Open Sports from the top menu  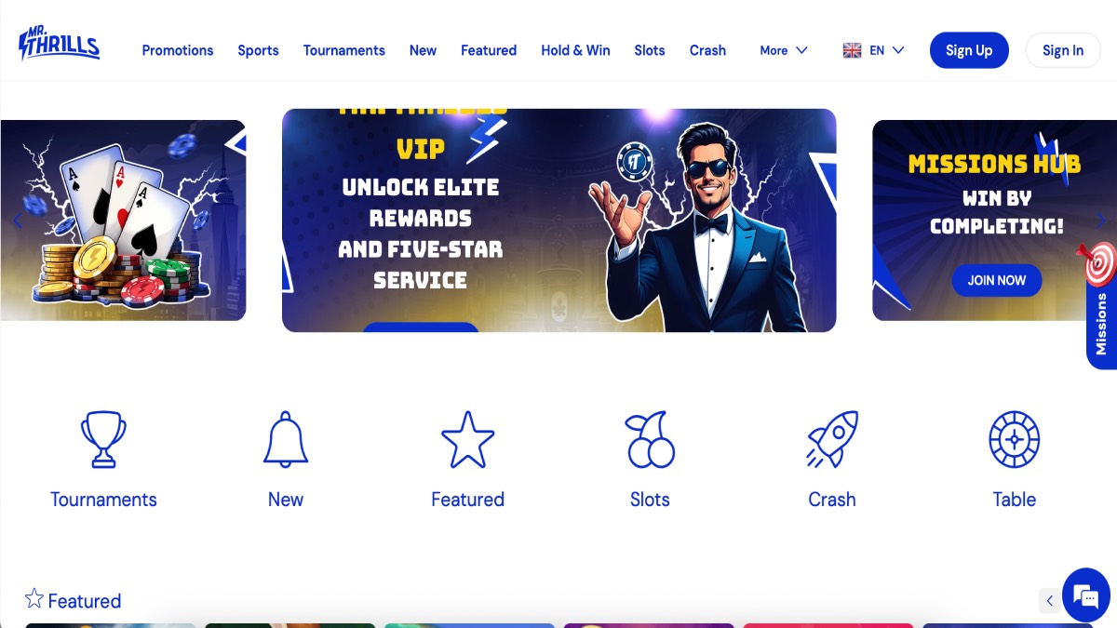pyautogui.click(x=258, y=50)
